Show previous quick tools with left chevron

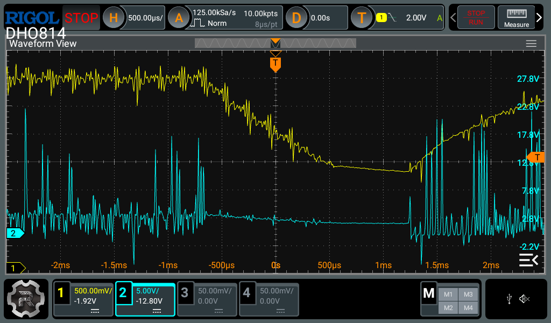[x=453, y=18]
